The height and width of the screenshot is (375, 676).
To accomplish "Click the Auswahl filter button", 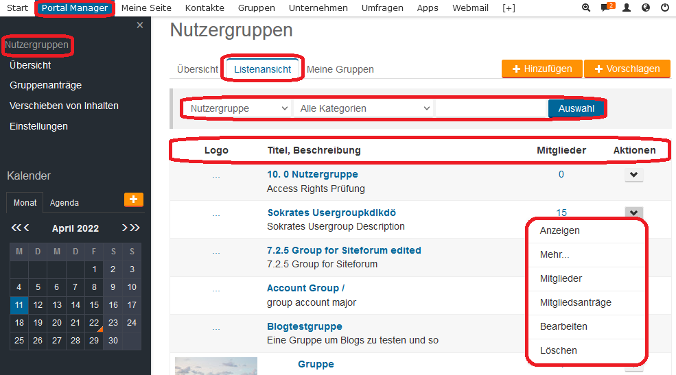I will (x=576, y=108).
